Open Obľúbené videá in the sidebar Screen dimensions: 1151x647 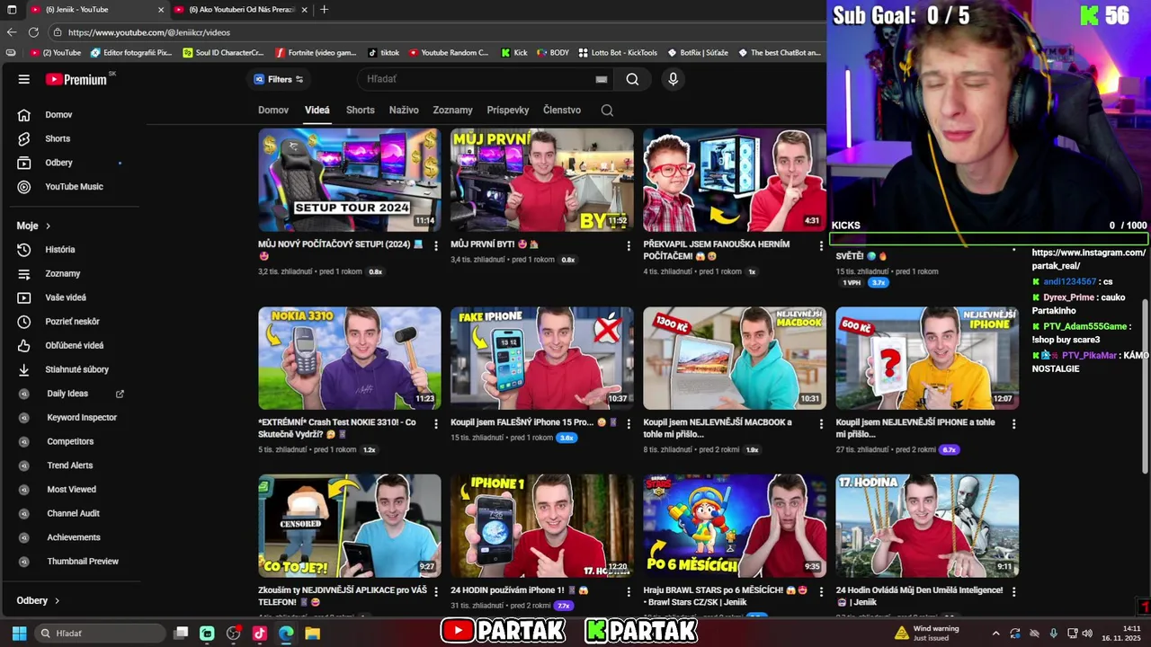click(x=76, y=345)
